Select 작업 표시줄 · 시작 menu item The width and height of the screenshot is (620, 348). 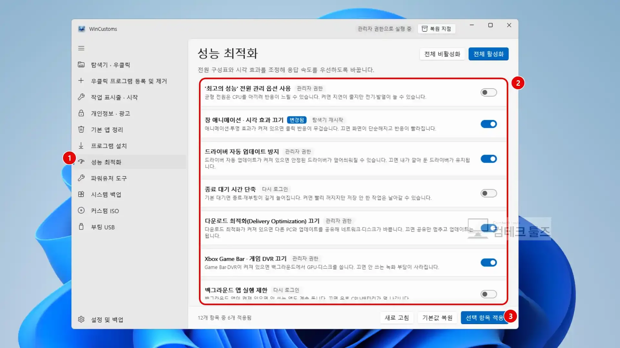point(130,97)
